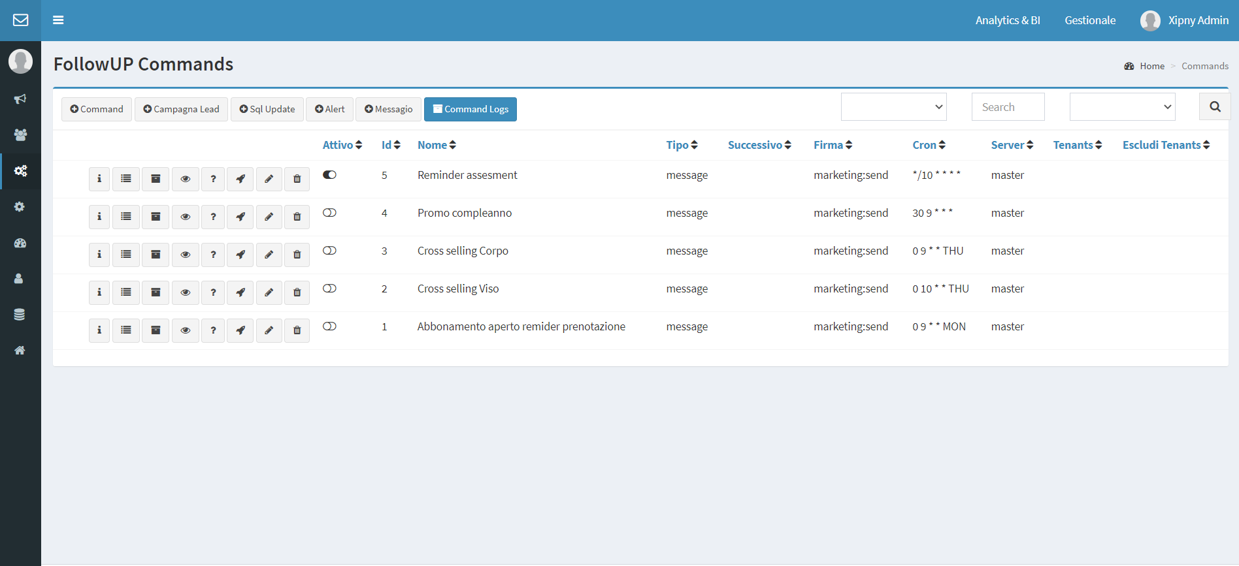The image size is (1239, 566).
Task: Delete Abbonamento aperto remider prenotazione command
Action: coord(297,330)
